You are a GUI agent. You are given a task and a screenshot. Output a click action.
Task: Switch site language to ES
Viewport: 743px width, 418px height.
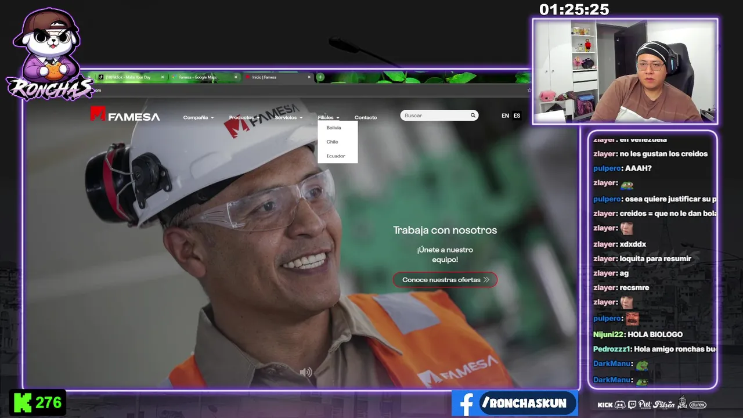pos(517,116)
